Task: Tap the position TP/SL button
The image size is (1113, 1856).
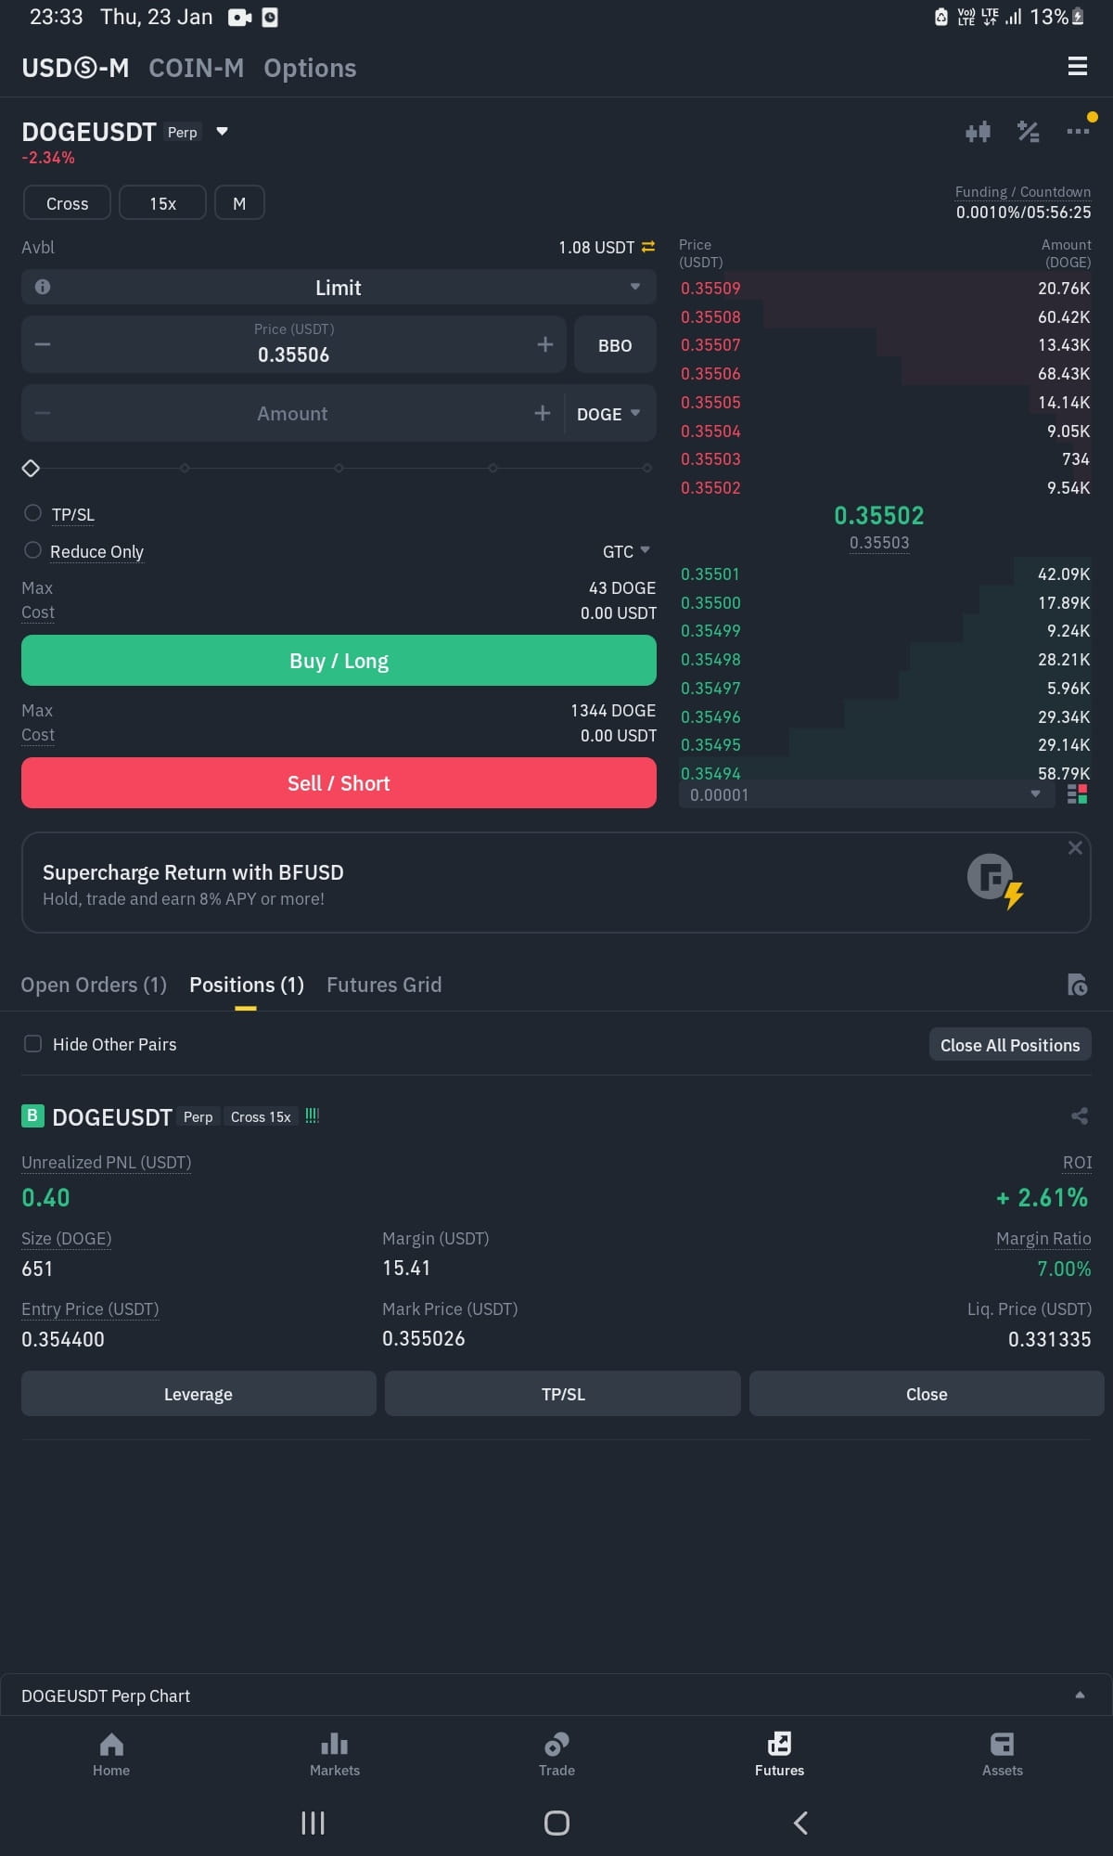Action: 563,1394
